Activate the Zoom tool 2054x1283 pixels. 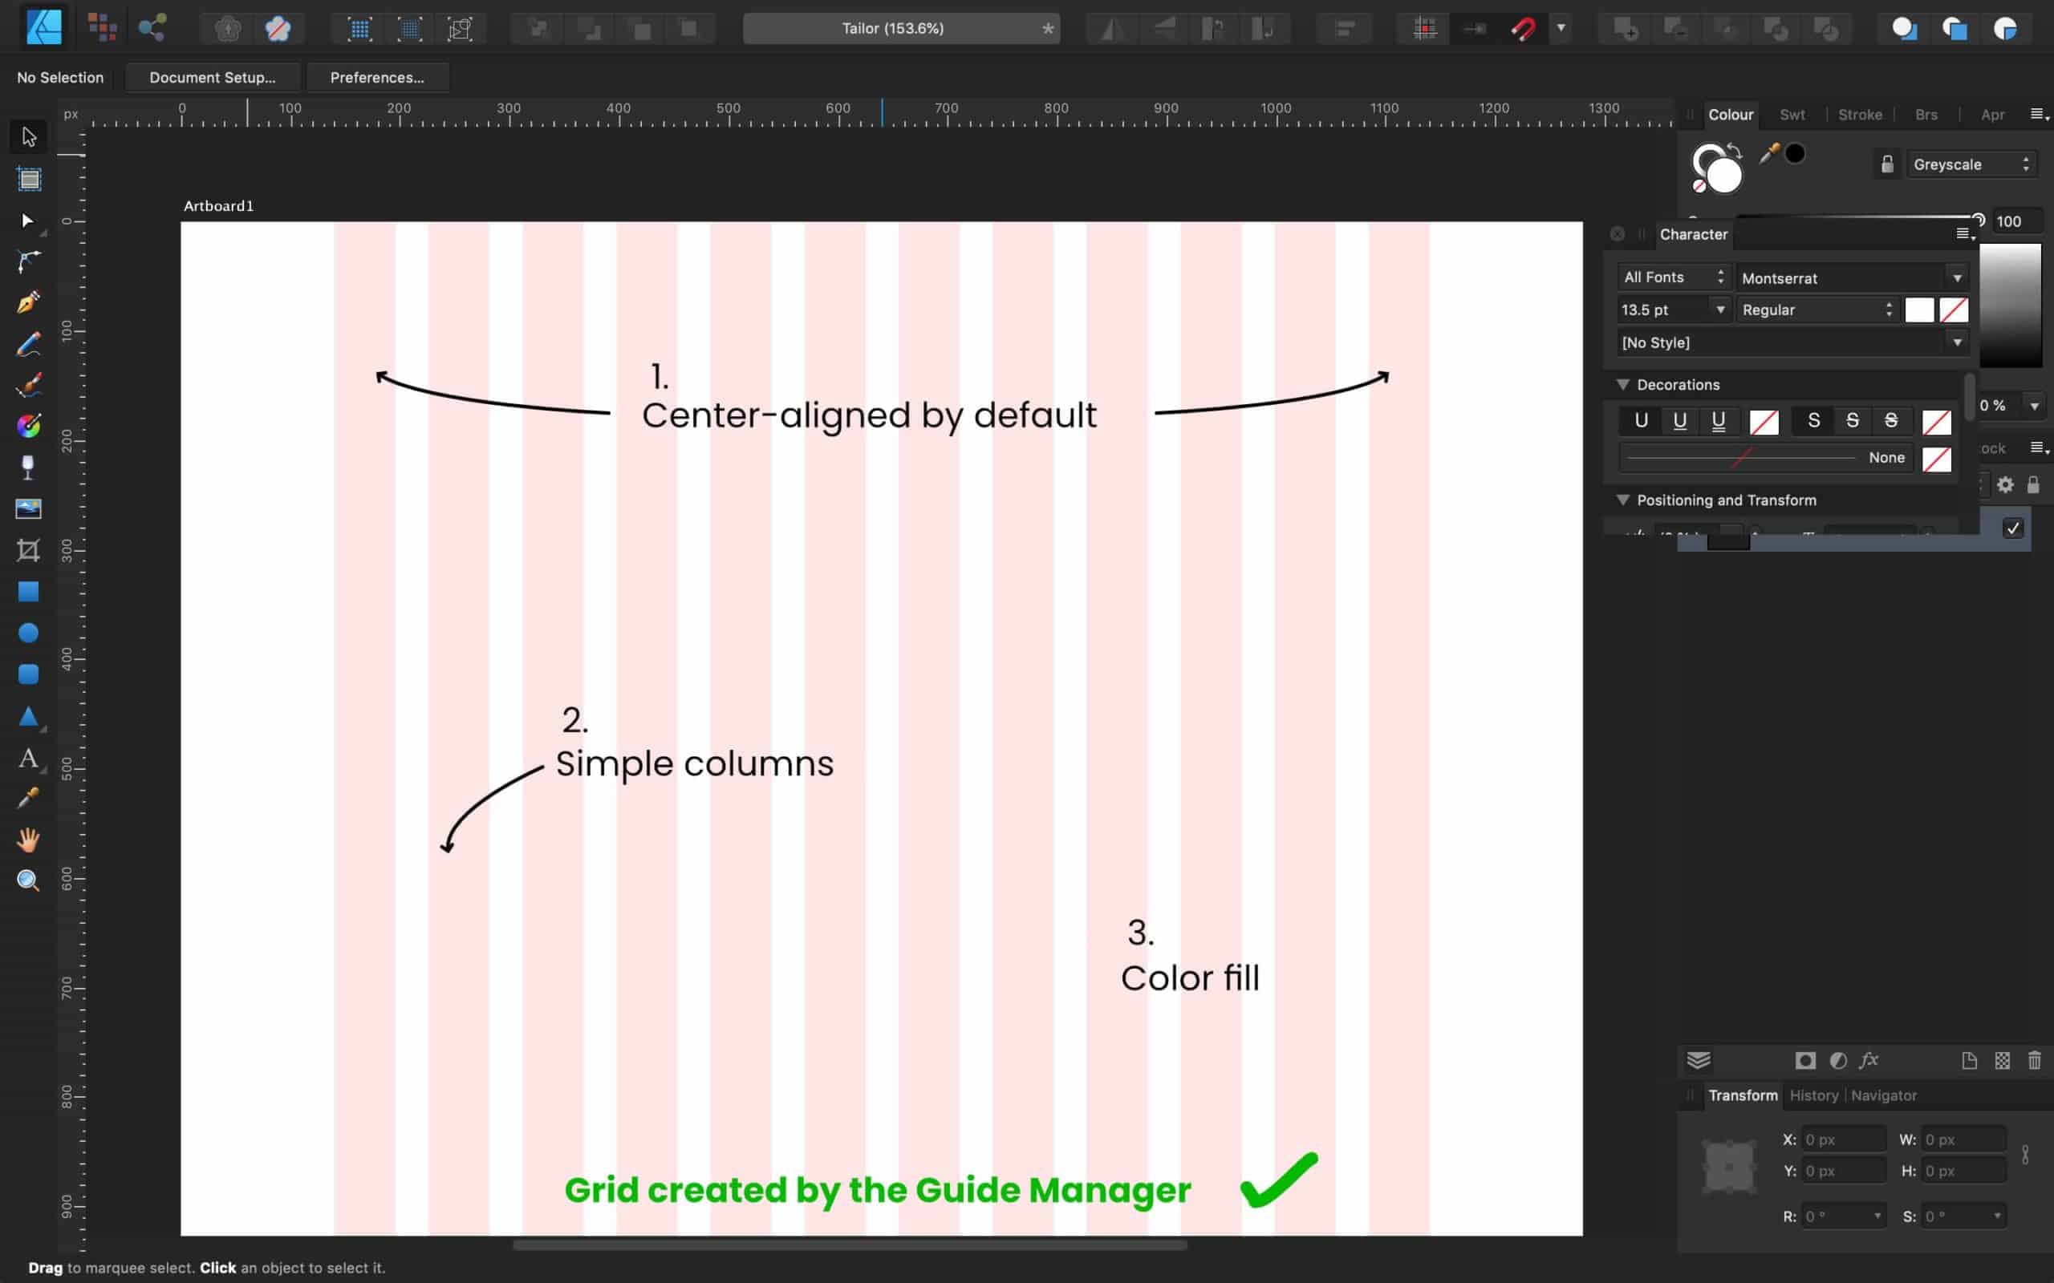28,880
